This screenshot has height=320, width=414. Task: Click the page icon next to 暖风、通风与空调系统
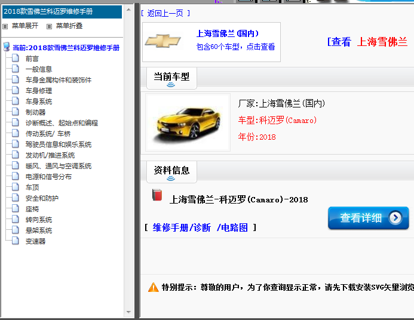[16, 165]
